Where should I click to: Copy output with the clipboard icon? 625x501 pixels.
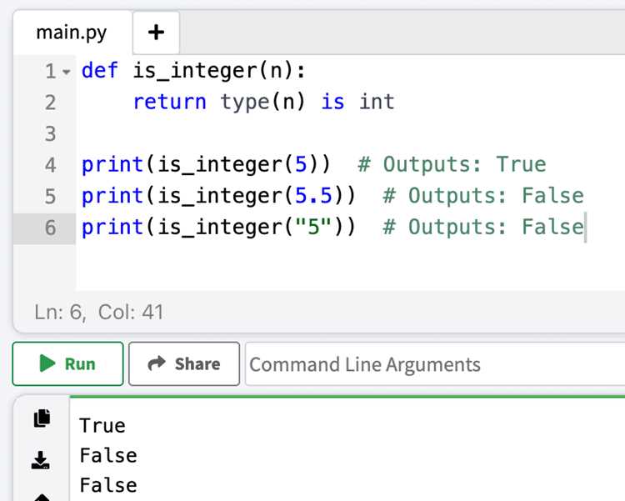pyautogui.click(x=42, y=418)
